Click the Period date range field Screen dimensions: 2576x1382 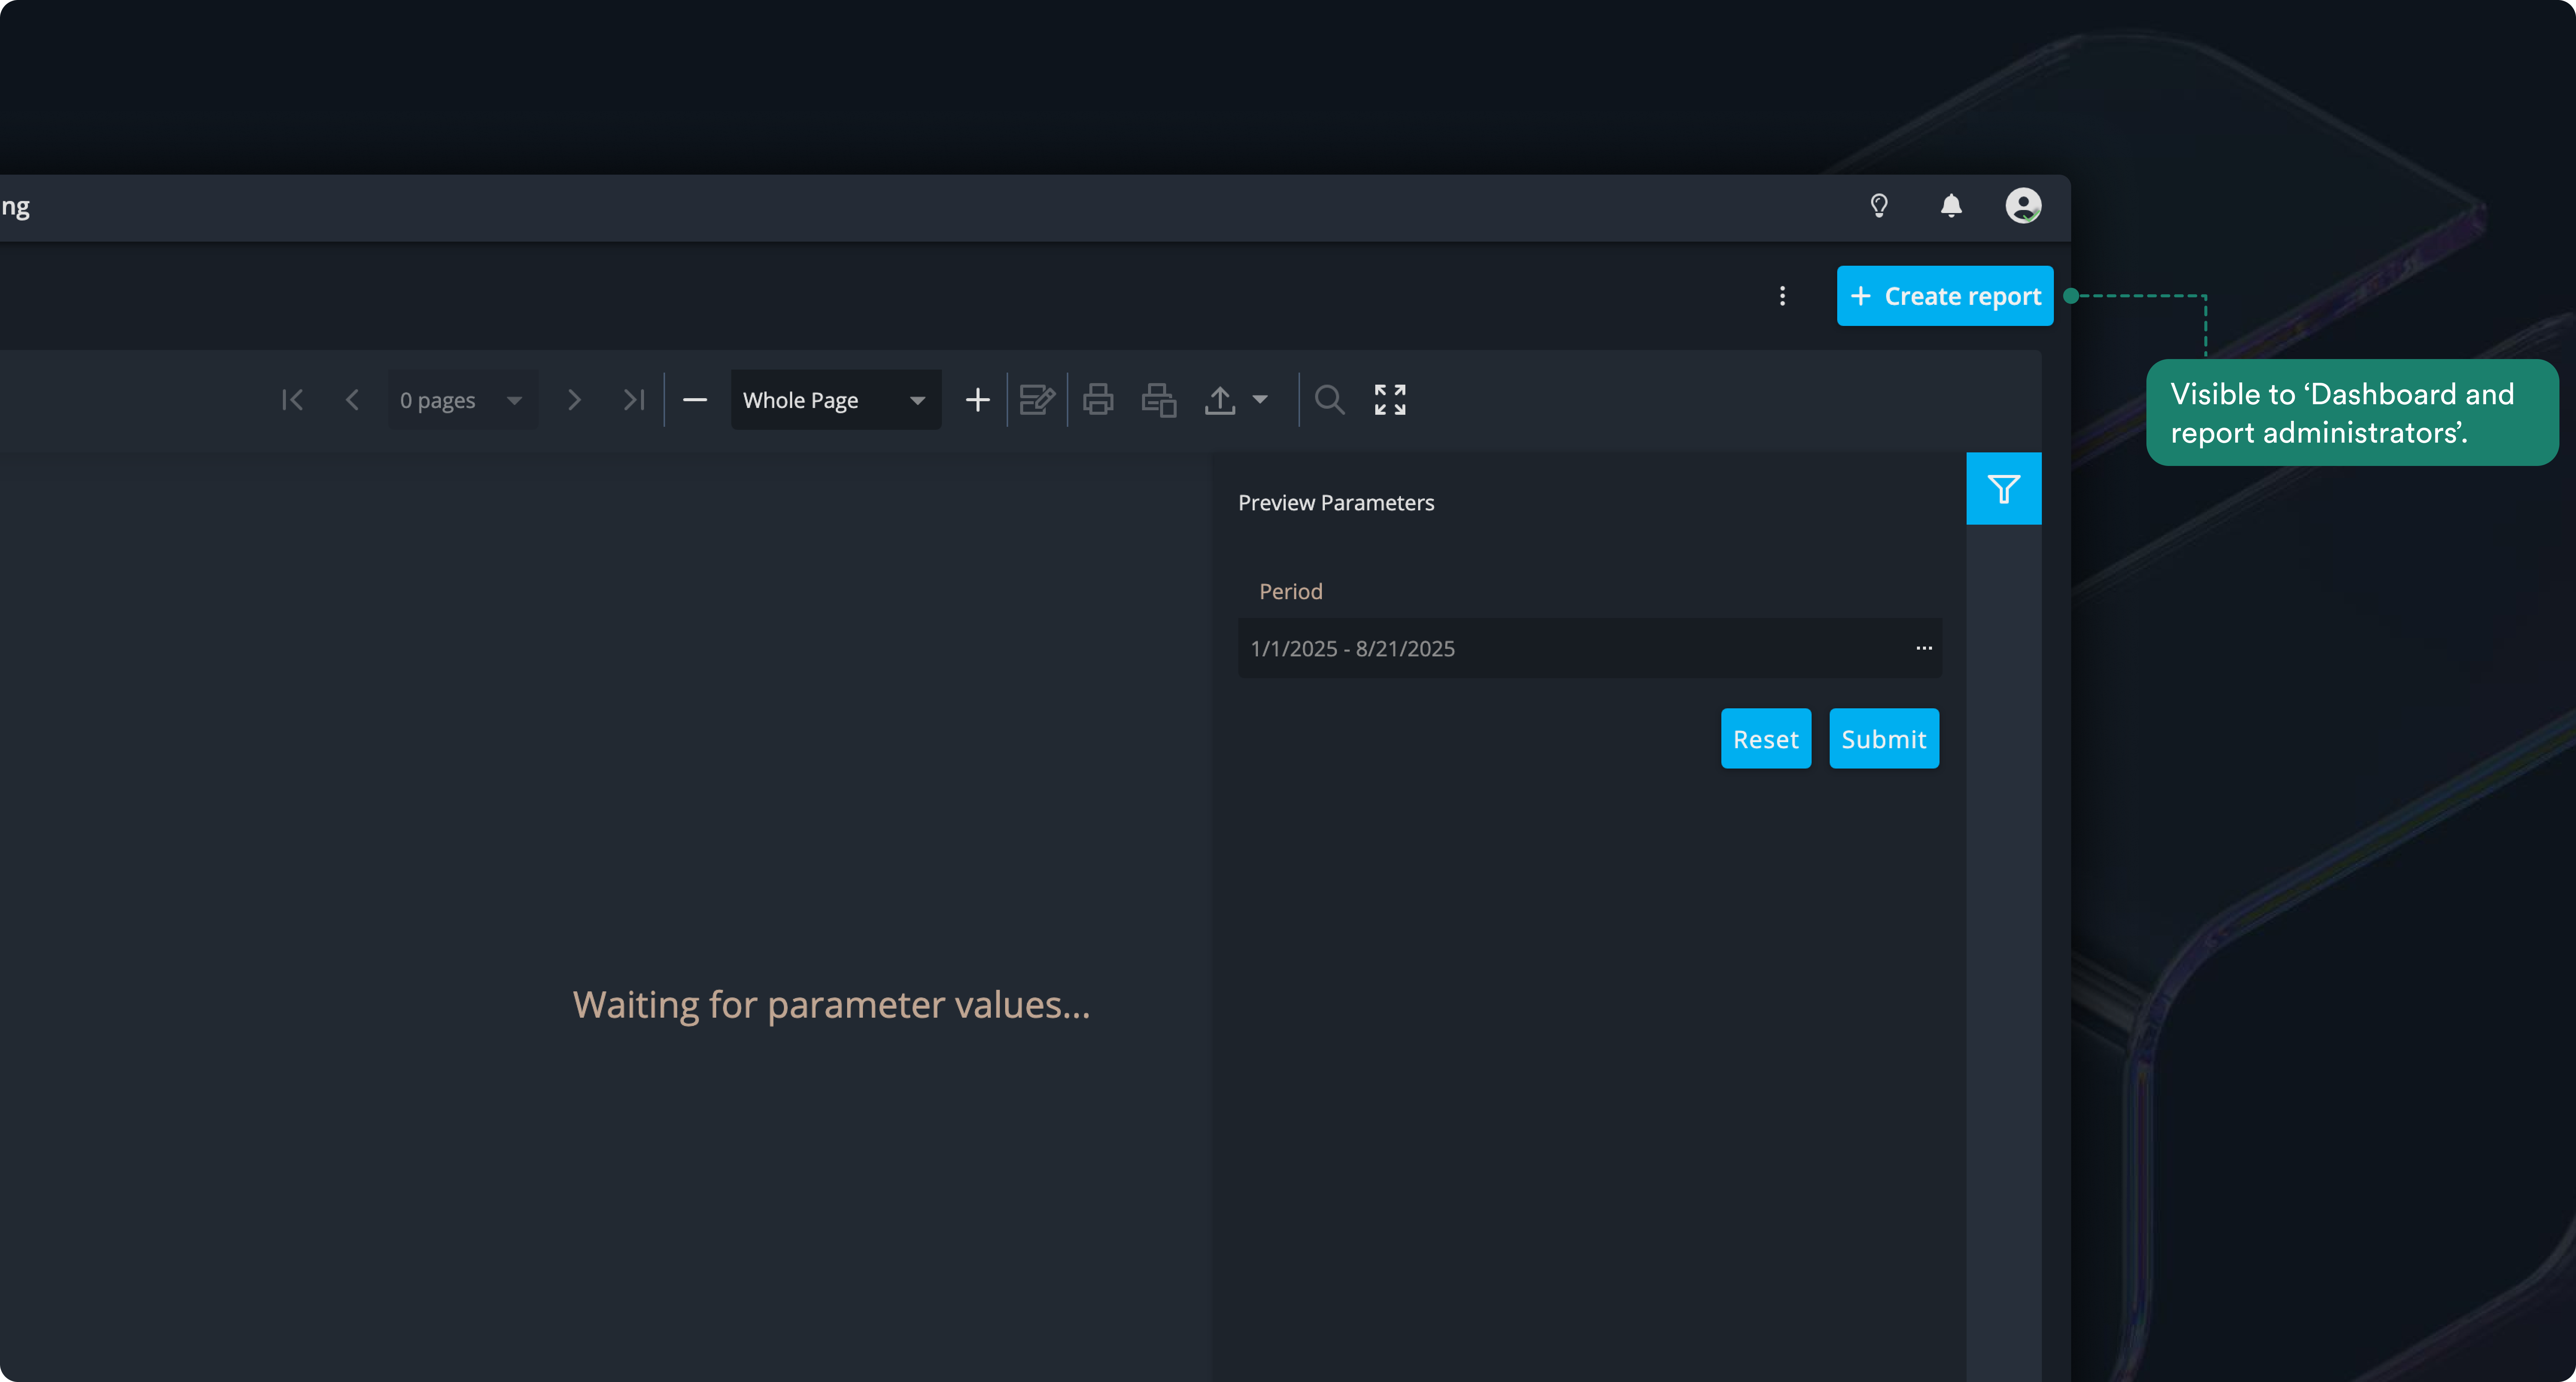pos(1590,648)
